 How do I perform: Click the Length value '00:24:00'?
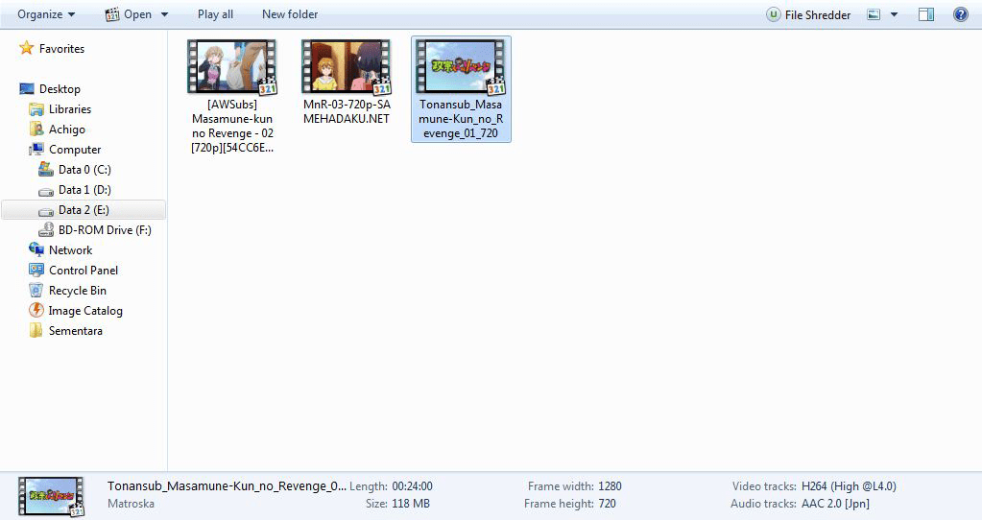412,486
